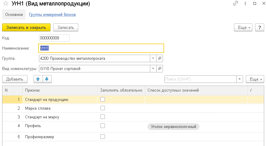Viewport: 266px width, 146px height.
Task: Click the Код field 000000008
Action: click(x=54, y=38)
